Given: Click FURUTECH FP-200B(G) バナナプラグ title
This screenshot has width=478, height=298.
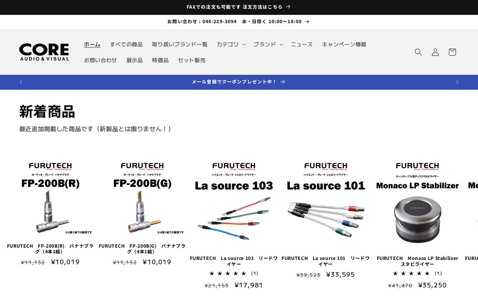Looking at the screenshot, I should (x=142, y=249).
